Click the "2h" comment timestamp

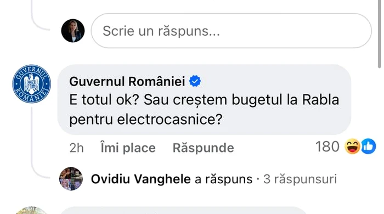click(x=76, y=148)
